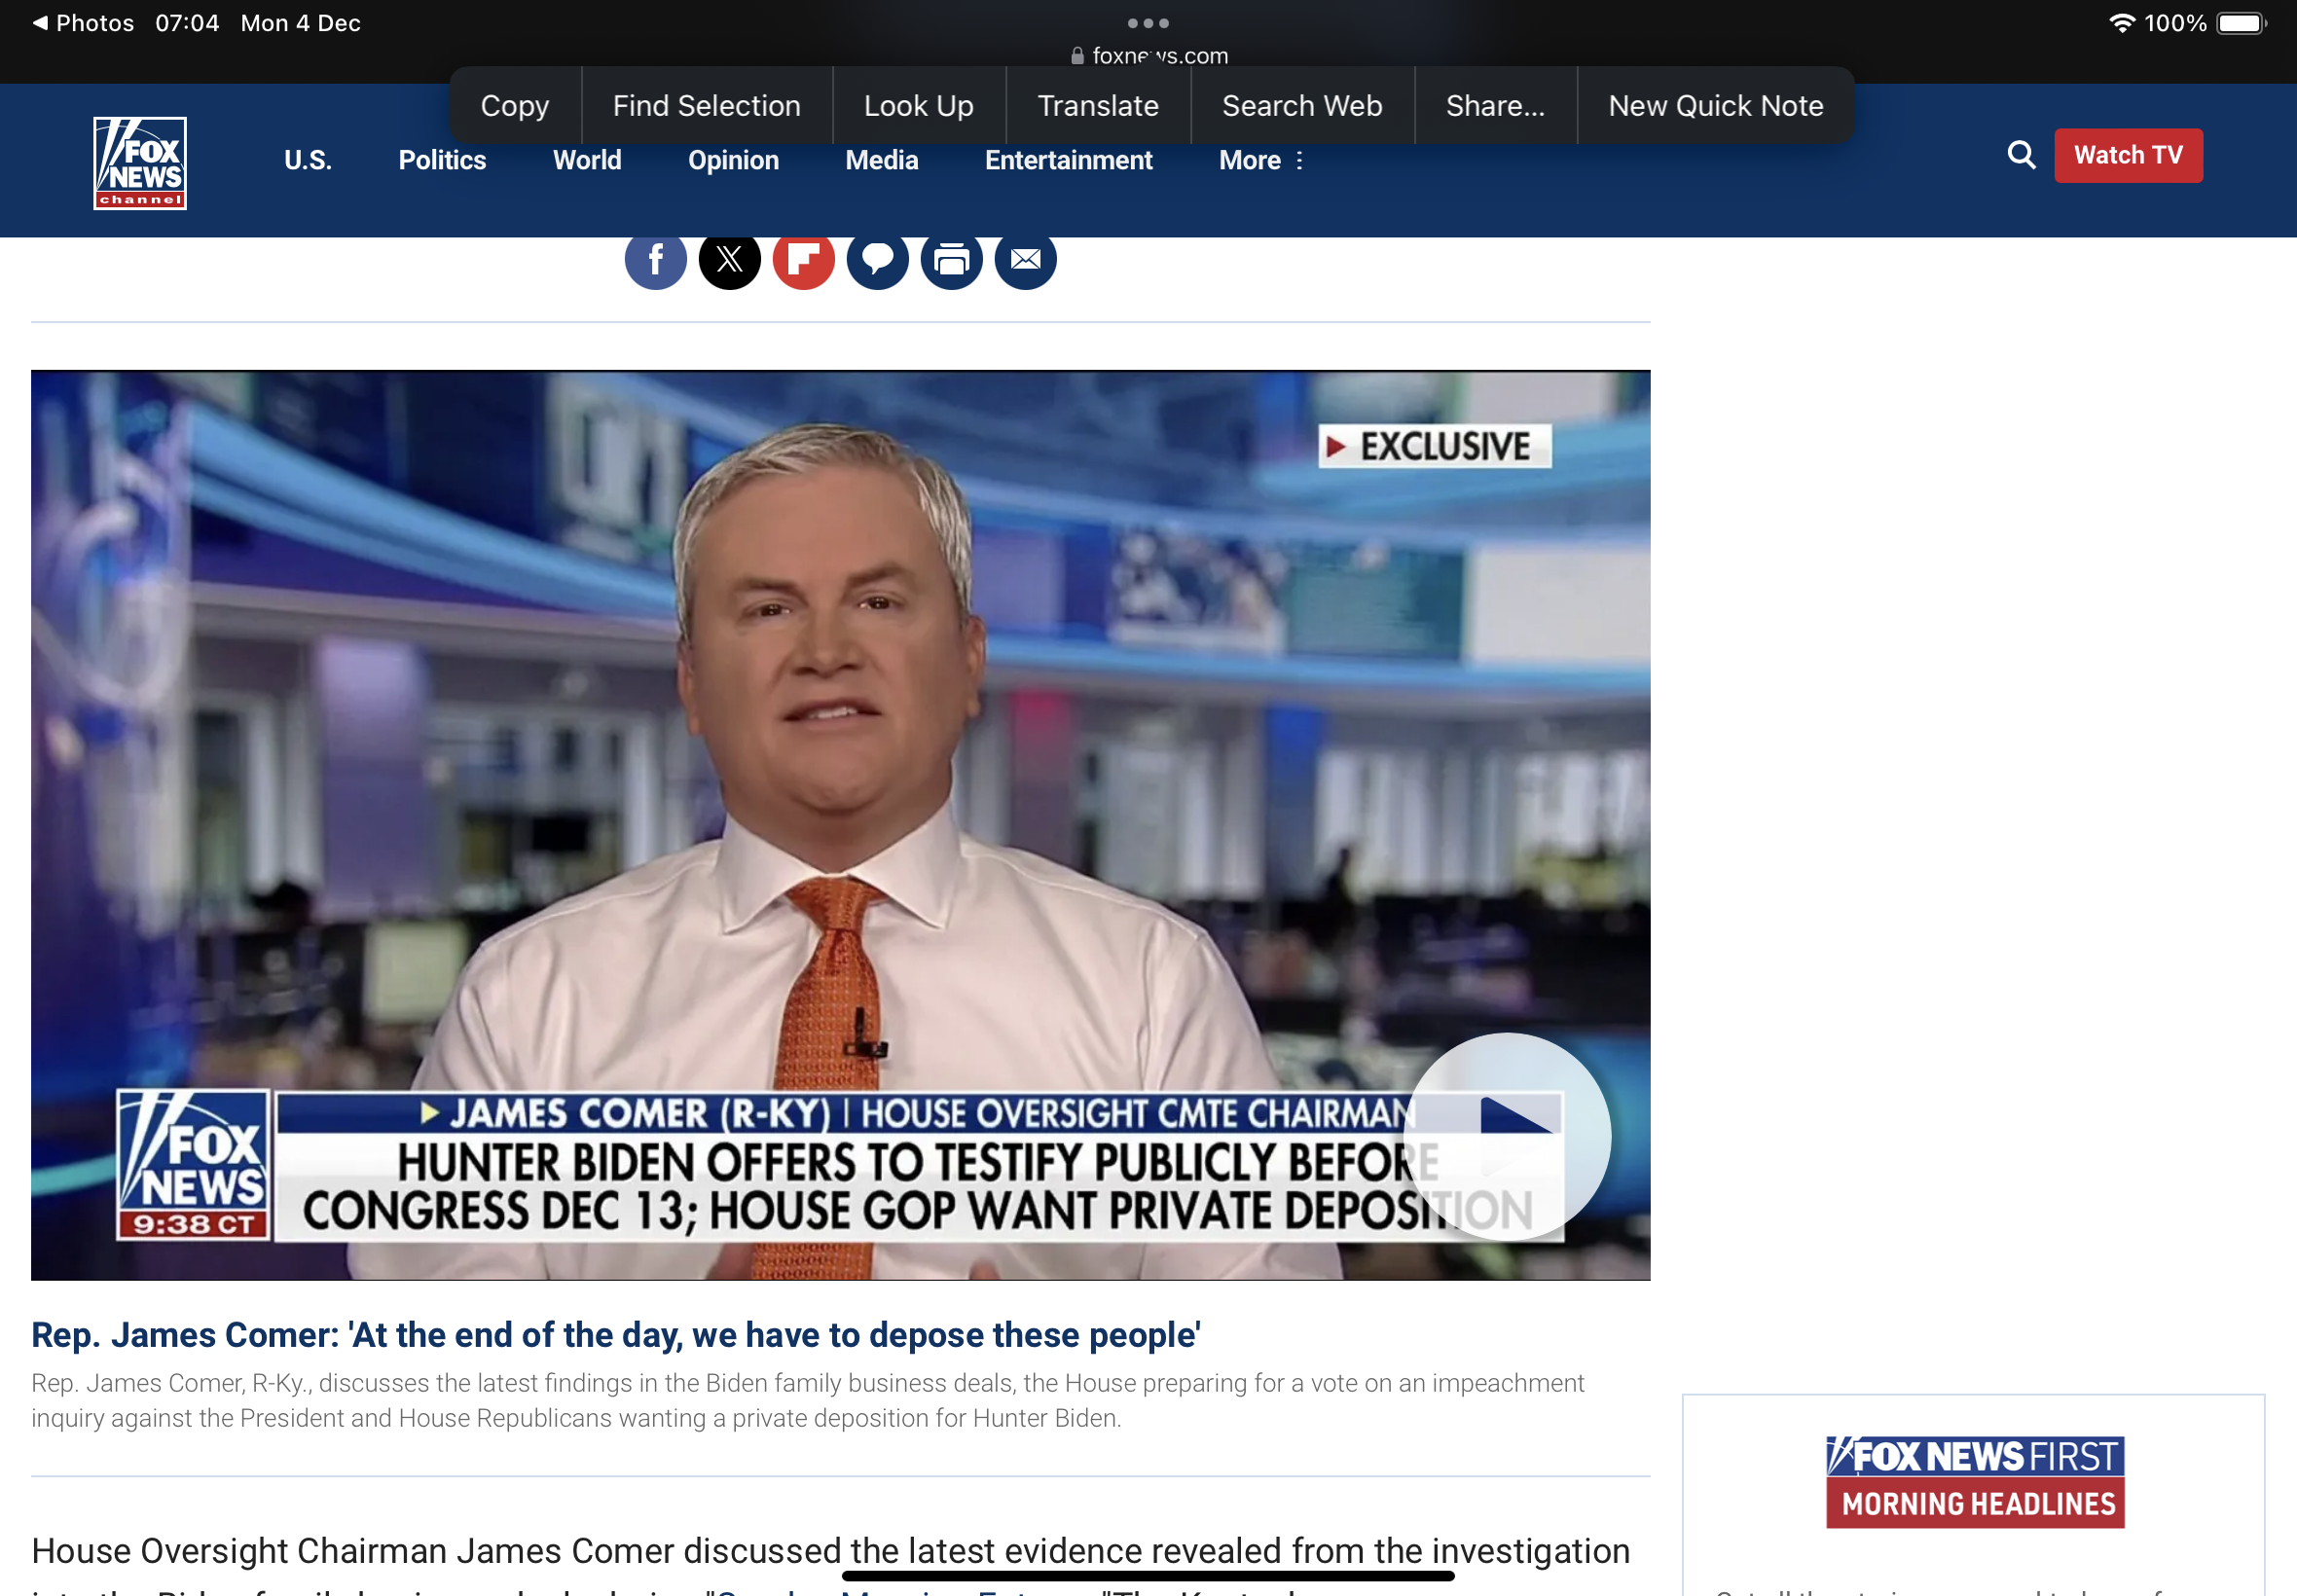Tap the article paragraph starting 'House Oversight Chairman'

tap(830, 1562)
